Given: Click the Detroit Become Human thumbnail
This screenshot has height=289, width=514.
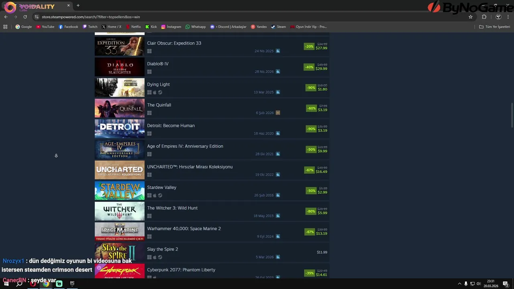Looking at the screenshot, I should (x=120, y=129).
